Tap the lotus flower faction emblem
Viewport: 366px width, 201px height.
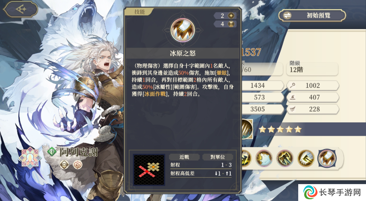pos(30,158)
